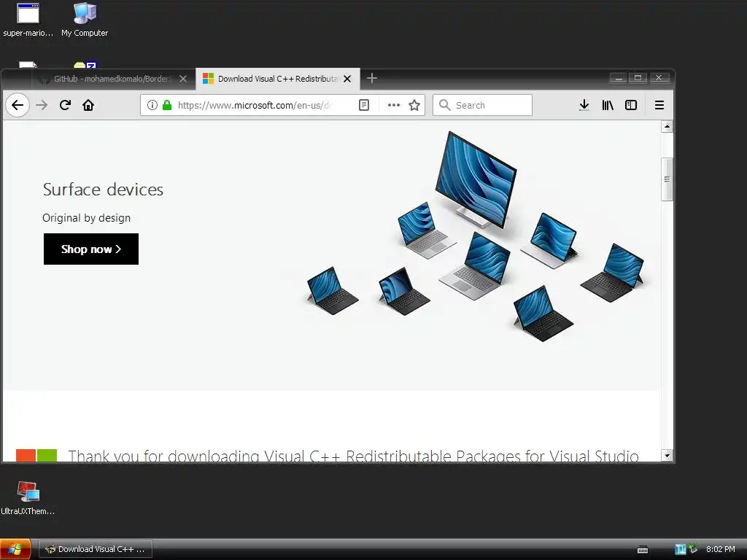747x560 pixels.
Task: Click the page scrollbar down arrow
Action: coord(667,456)
